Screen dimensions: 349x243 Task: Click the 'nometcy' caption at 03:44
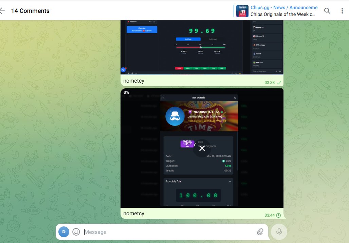pyautogui.click(x=134, y=214)
